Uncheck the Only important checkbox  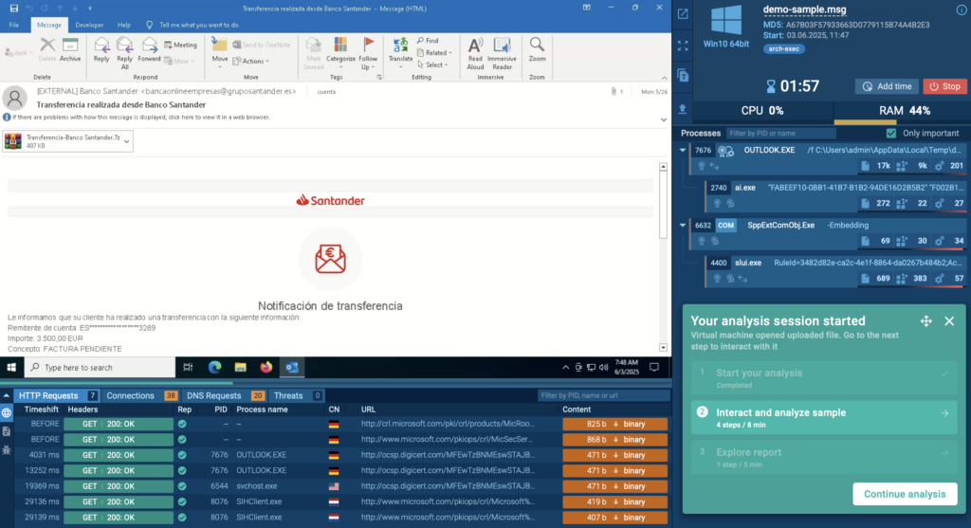pos(890,134)
